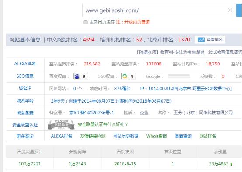Open the 域名年龄 row label

(x=25, y=101)
